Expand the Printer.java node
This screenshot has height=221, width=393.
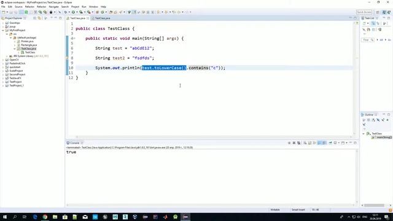tap(15, 41)
